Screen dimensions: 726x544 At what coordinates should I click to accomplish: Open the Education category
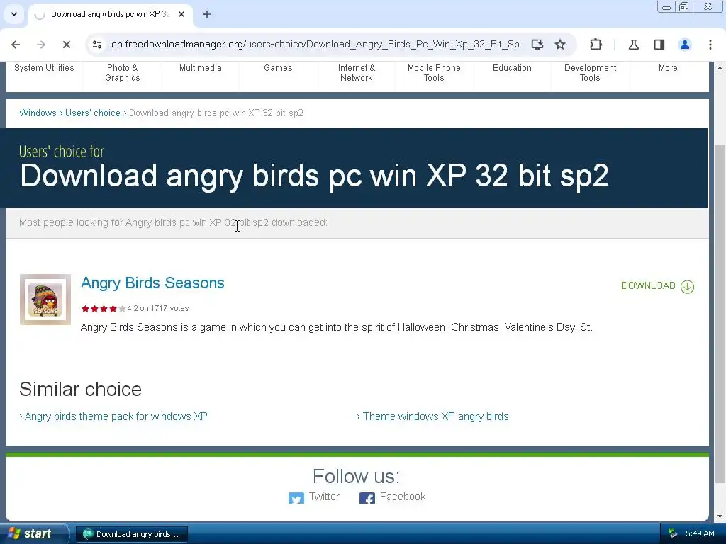coord(512,68)
